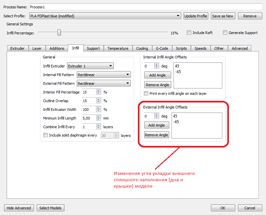Click Add Angle under External Infill Angle Offsets

click(x=157, y=125)
